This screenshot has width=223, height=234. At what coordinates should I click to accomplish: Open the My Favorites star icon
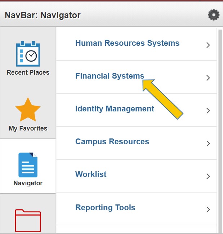click(28, 109)
